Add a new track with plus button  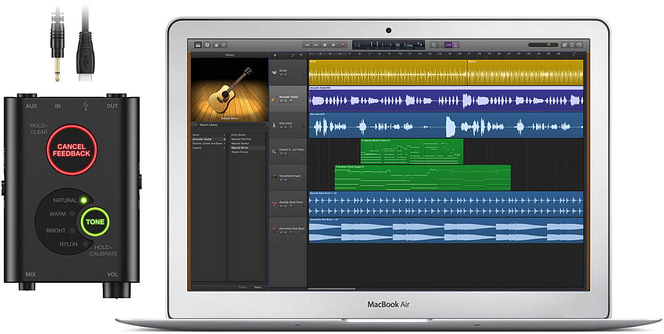click(275, 55)
